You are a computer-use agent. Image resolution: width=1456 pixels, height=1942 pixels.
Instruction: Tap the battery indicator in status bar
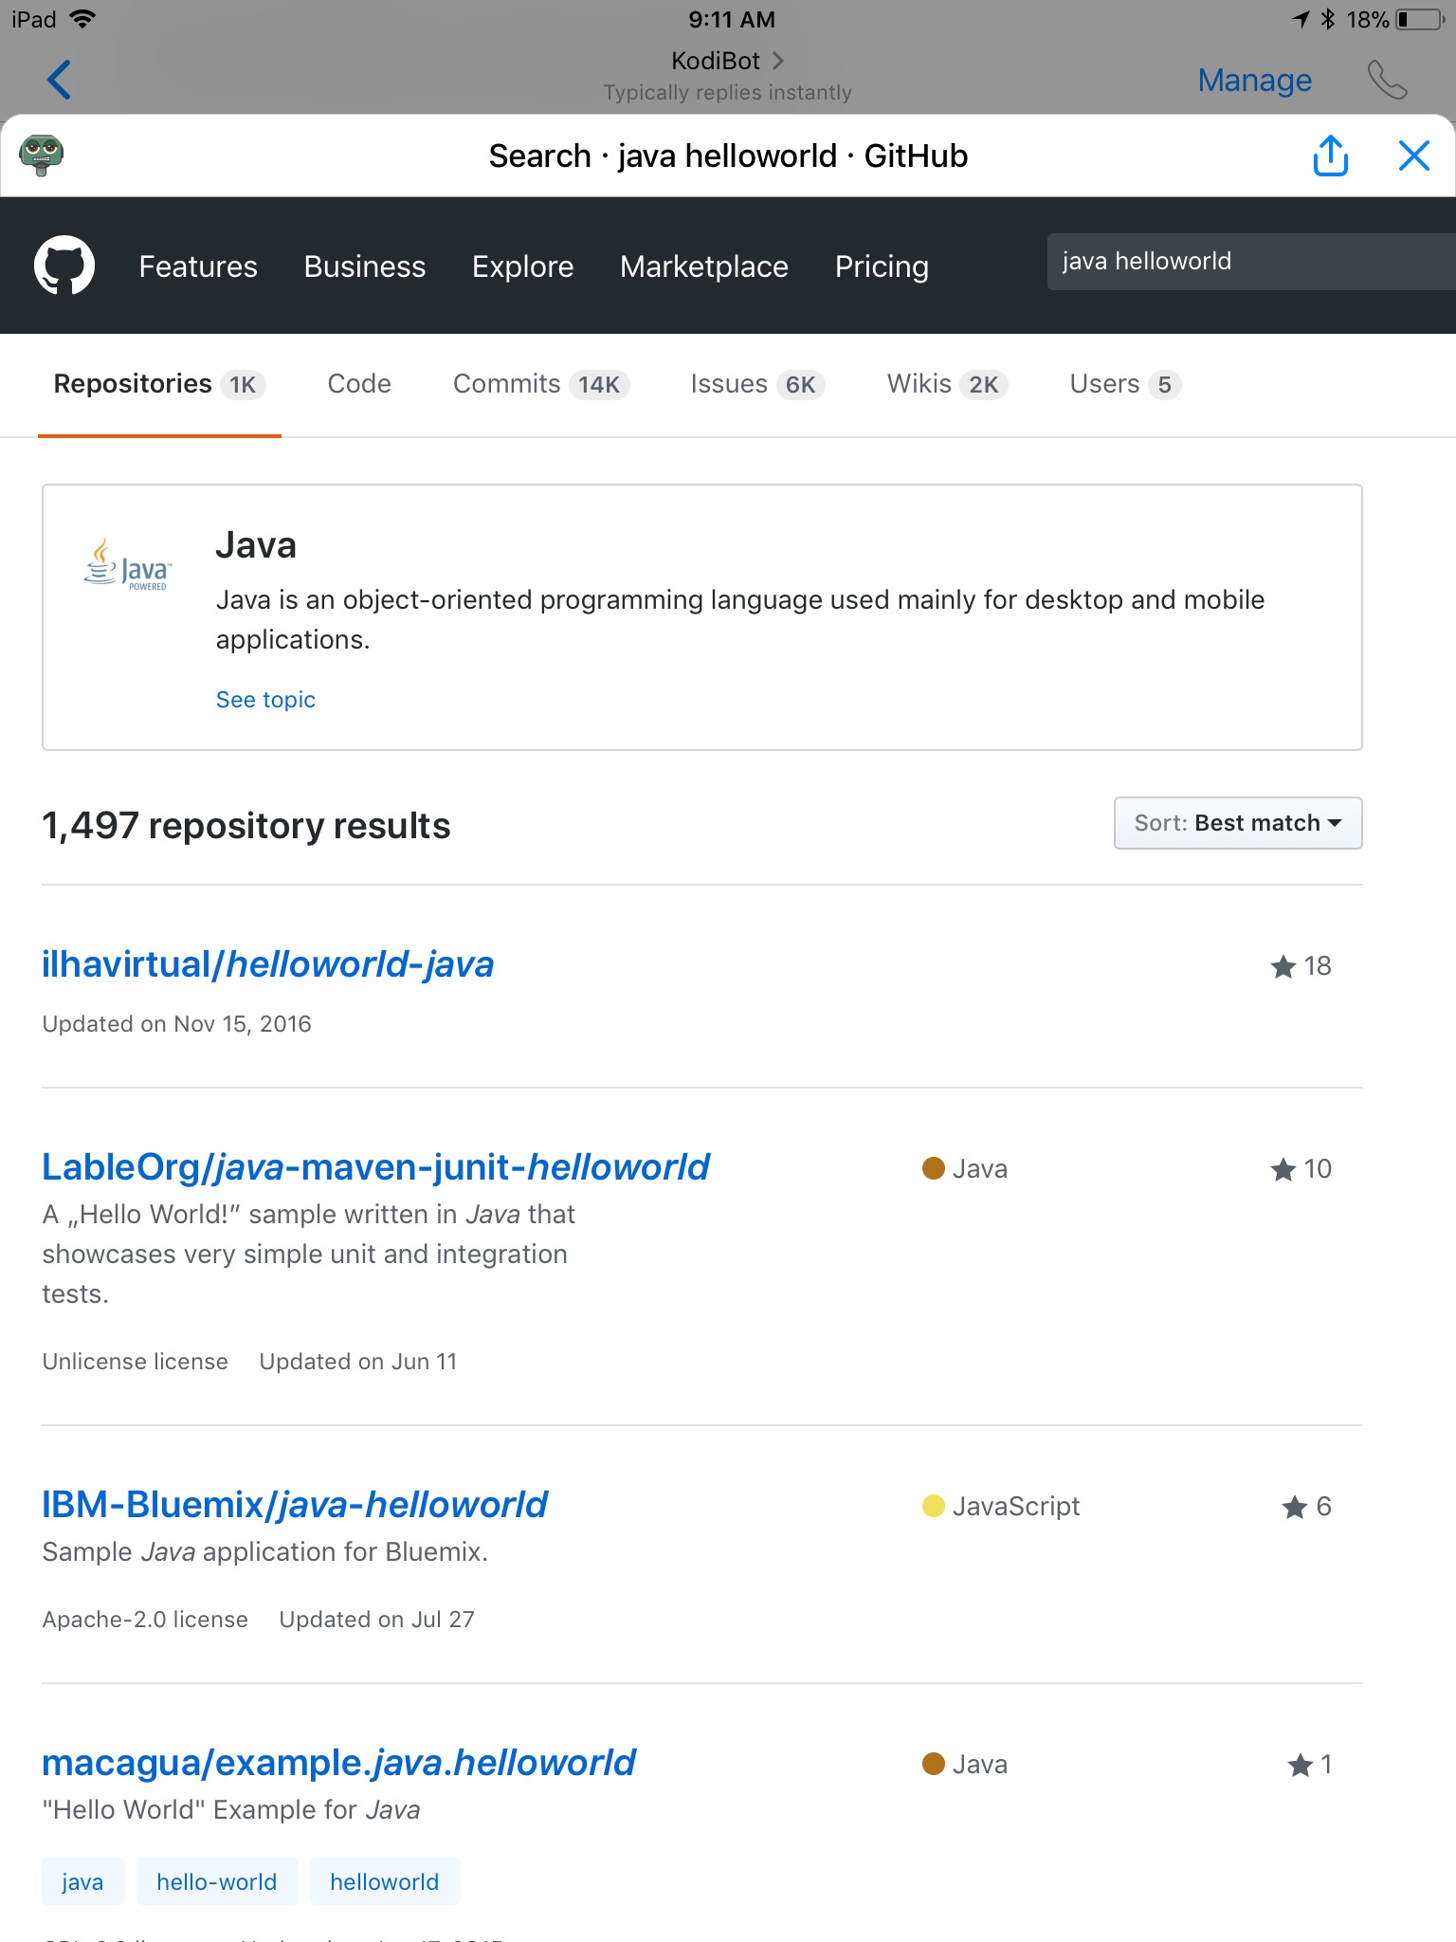pyautogui.click(x=1419, y=20)
